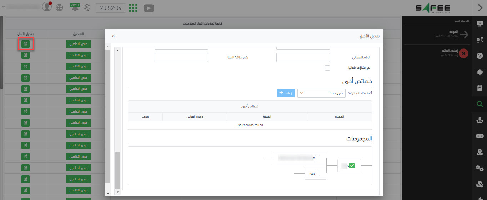Check the 'test' group checkbox
487x200 pixels.
(318, 174)
